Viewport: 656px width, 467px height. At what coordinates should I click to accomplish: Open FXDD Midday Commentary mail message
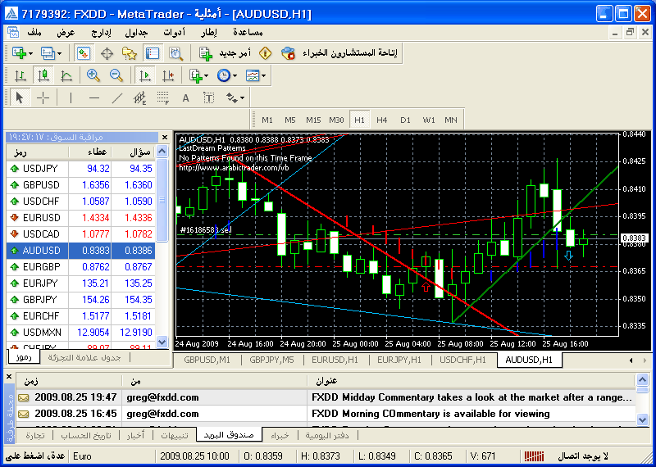point(471,397)
